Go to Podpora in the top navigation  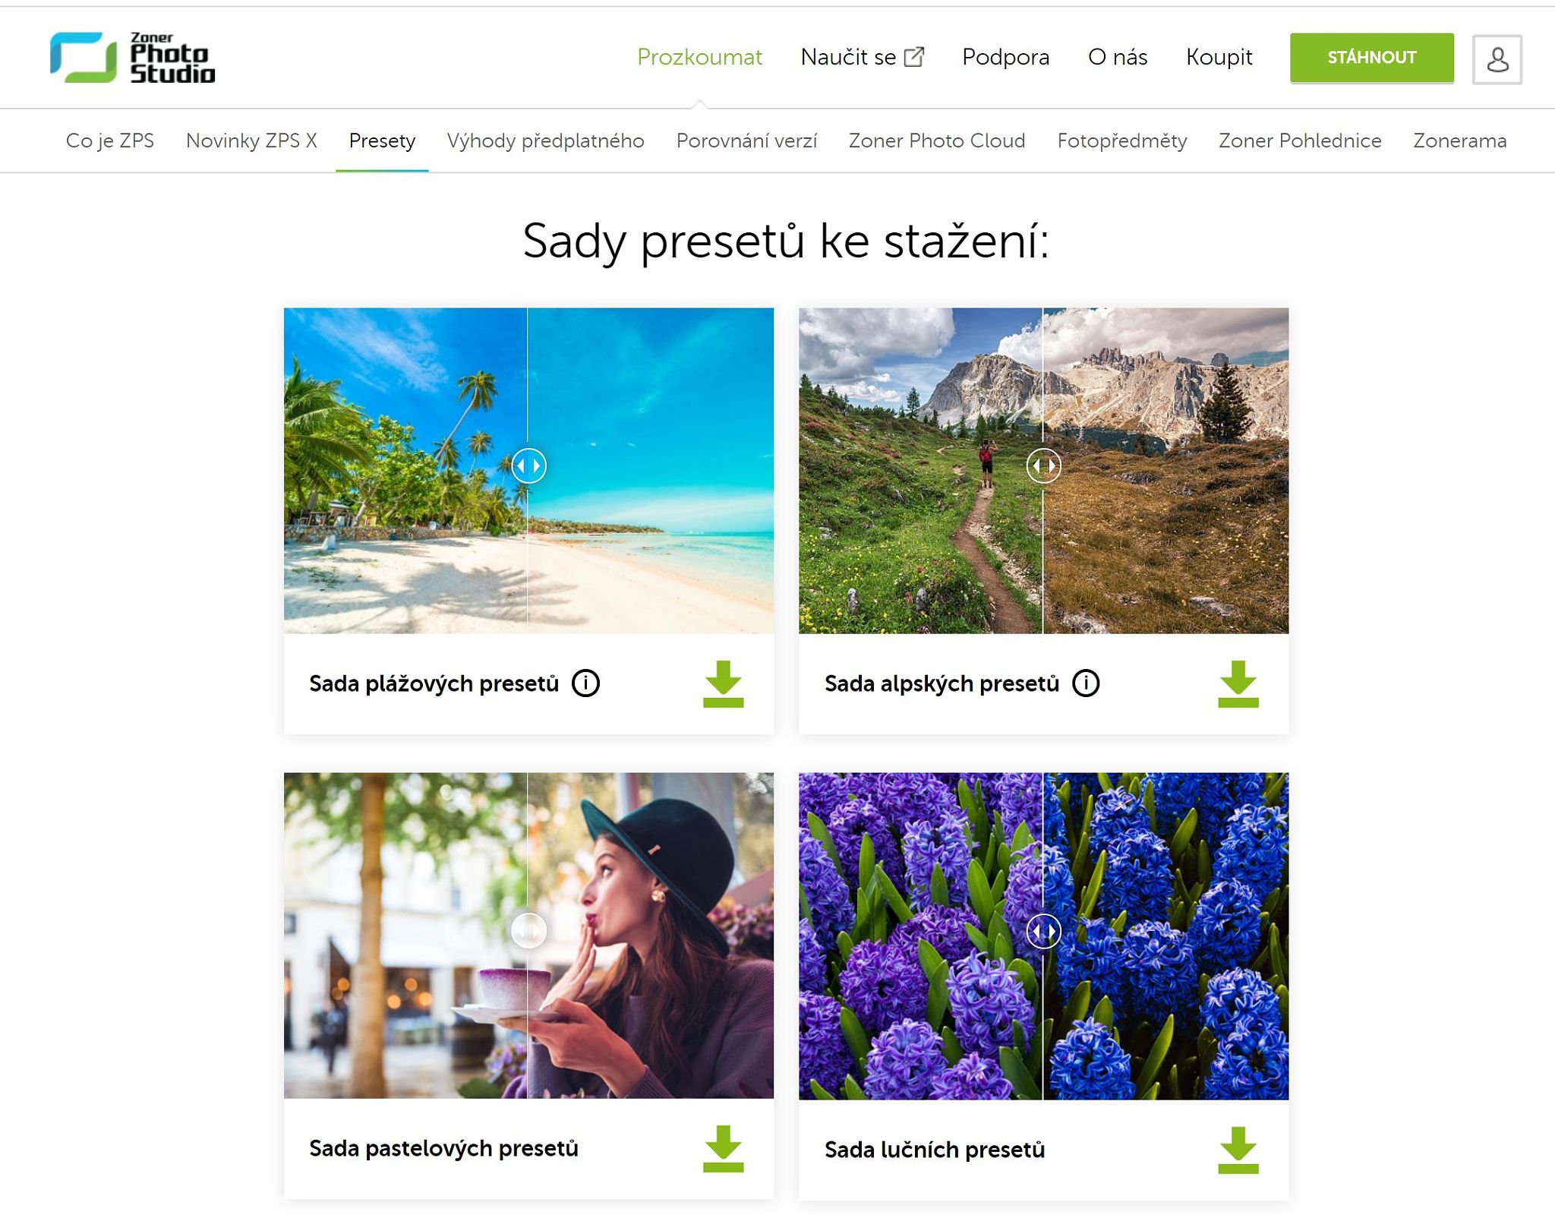click(1005, 57)
